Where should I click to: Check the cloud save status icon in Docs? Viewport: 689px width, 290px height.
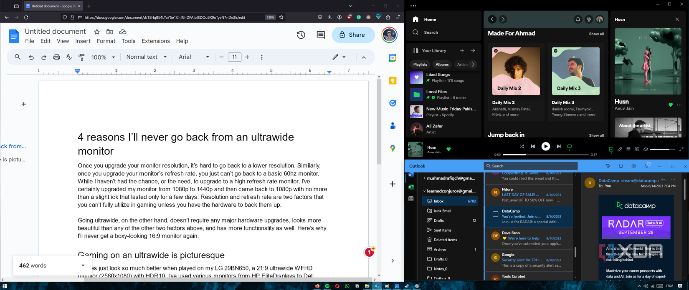point(123,32)
